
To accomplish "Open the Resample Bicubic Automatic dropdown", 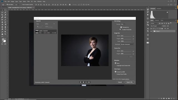I will [x=127, y=44].
